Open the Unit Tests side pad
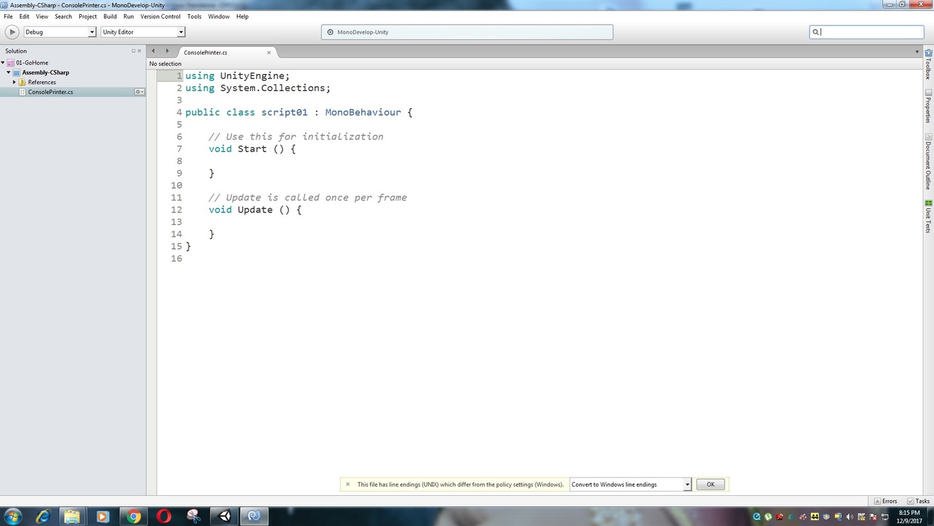 click(928, 216)
